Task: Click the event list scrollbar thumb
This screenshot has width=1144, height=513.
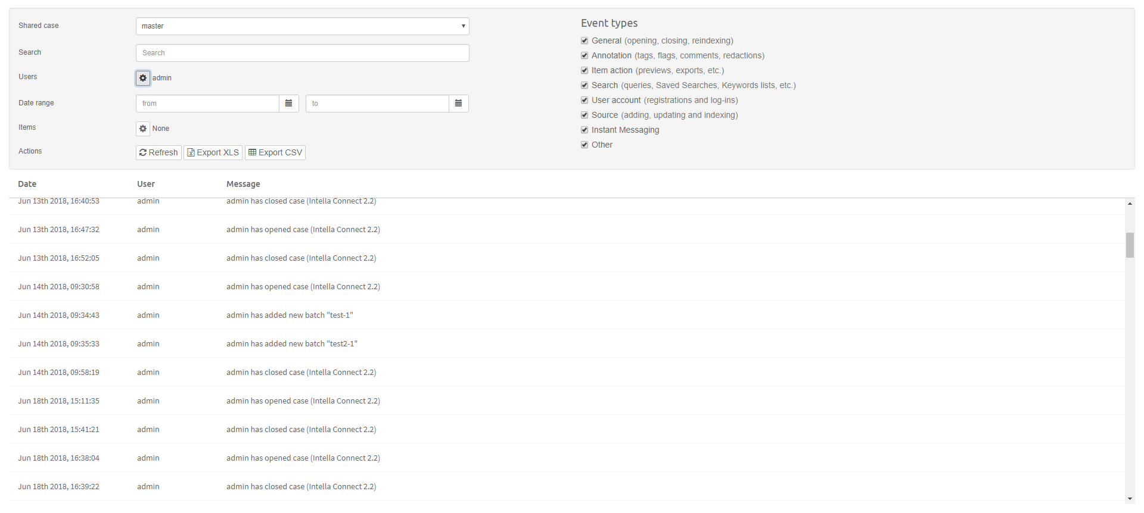Action: pos(1130,245)
